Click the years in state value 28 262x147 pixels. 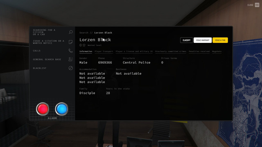click(x=108, y=93)
